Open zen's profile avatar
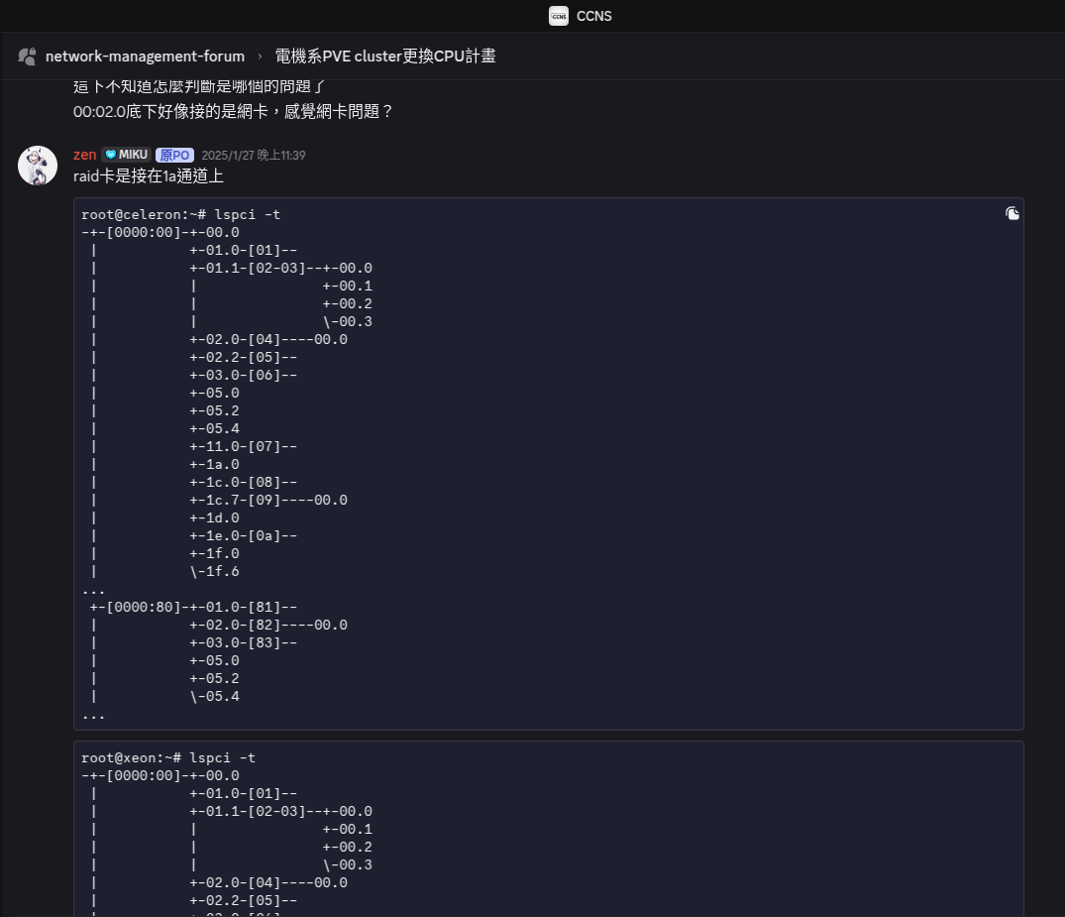The width and height of the screenshot is (1065, 917). [x=38, y=166]
